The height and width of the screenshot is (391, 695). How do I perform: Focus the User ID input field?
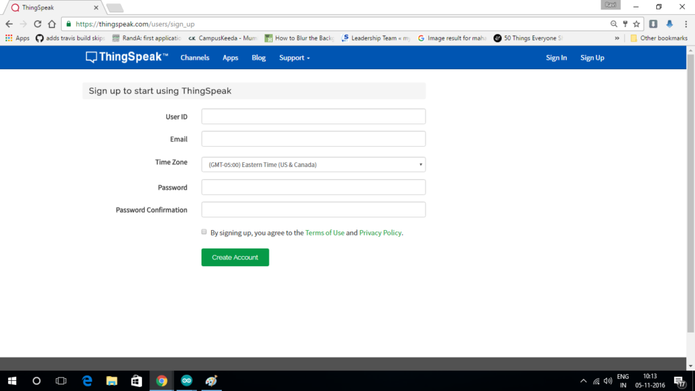pyautogui.click(x=314, y=116)
